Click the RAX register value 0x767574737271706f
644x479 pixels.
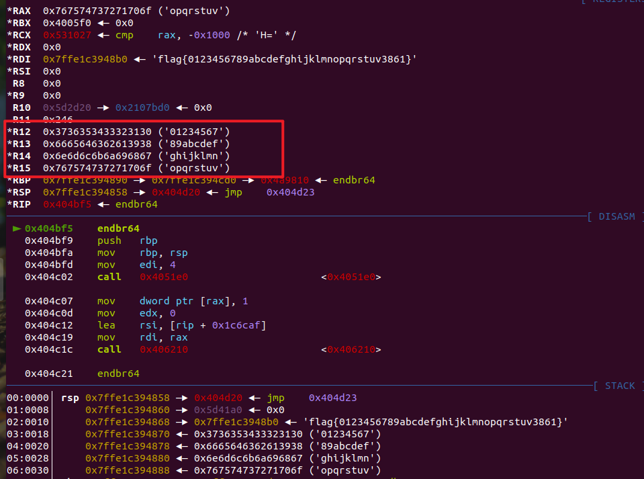(97, 11)
